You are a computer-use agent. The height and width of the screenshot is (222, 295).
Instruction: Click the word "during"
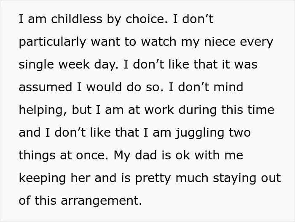pyautogui.click(x=197, y=110)
